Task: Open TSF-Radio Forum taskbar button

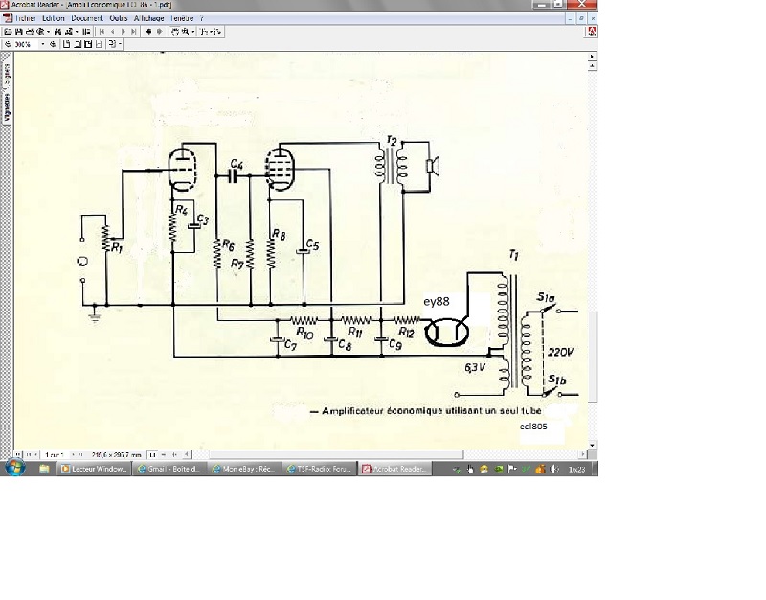Action: (320, 469)
